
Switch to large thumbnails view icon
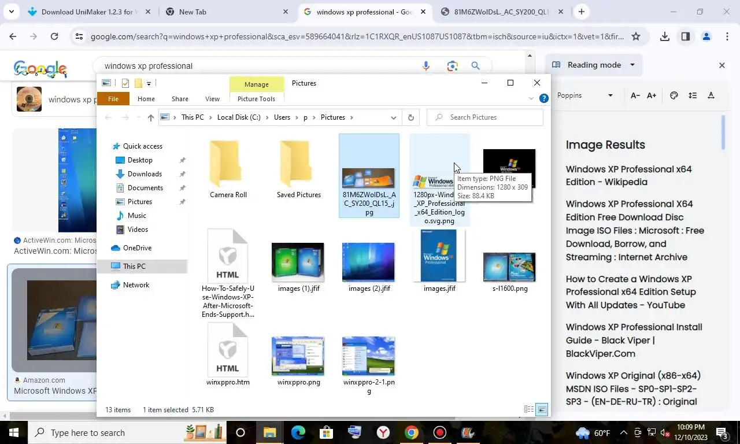click(x=542, y=409)
